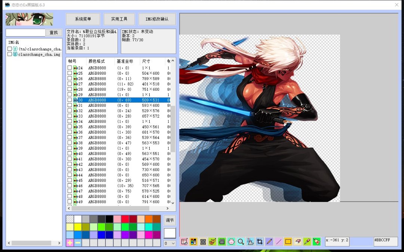Screen dimensions: 404x252
Task: Select the eyedropper color picker tool
Action: (x=307, y=242)
